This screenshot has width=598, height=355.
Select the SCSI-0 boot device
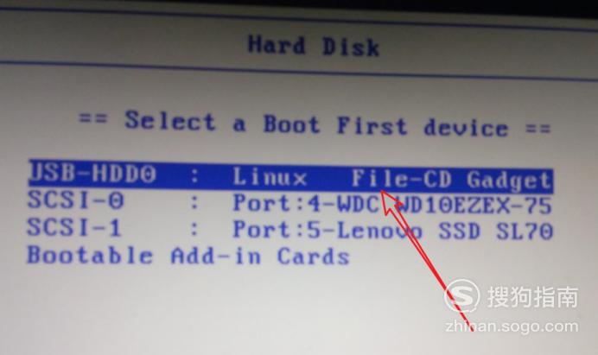click(x=289, y=202)
